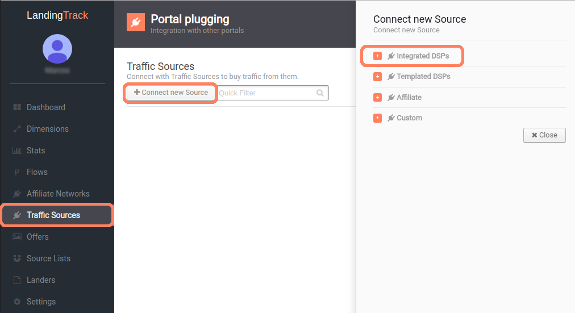Click the Settings gear icon in the sidebar
Viewport: 575px width, 313px height.
pyautogui.click(x=17, y=302)
